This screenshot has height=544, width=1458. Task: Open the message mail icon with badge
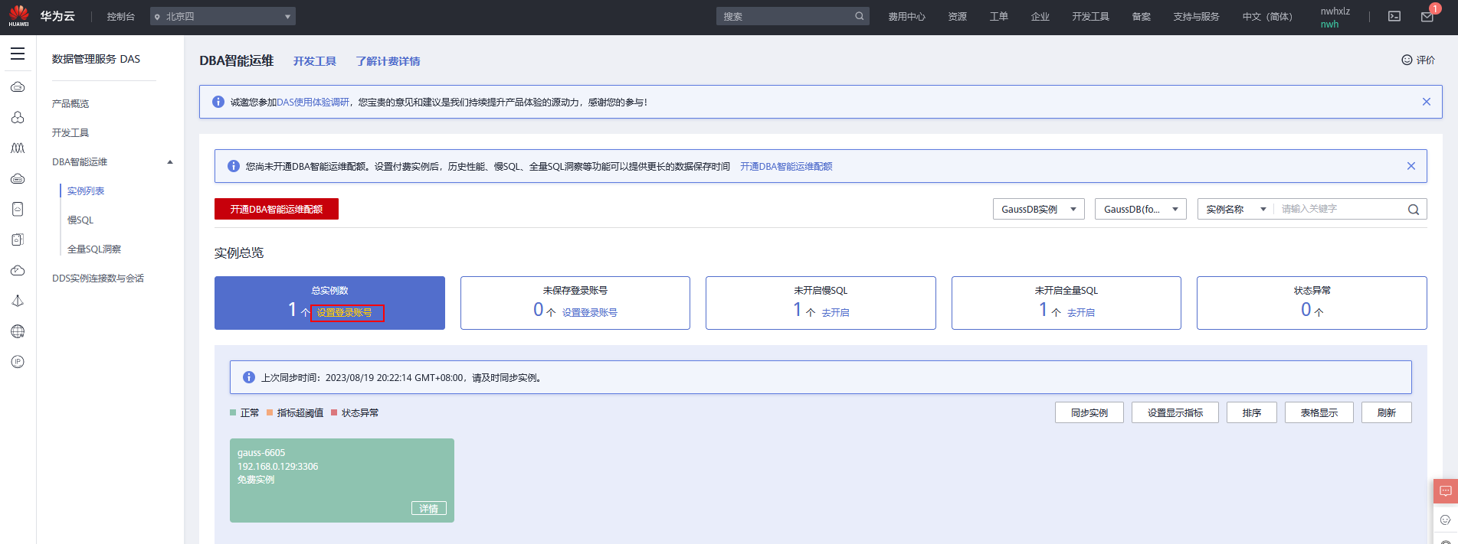pyautogui.click(x=1427, y=16)
